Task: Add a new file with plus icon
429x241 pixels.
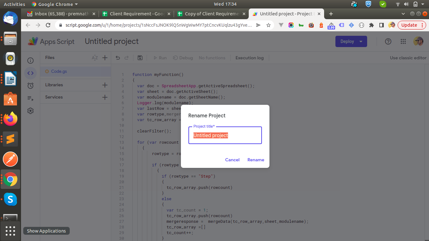Action: [105, 58]
